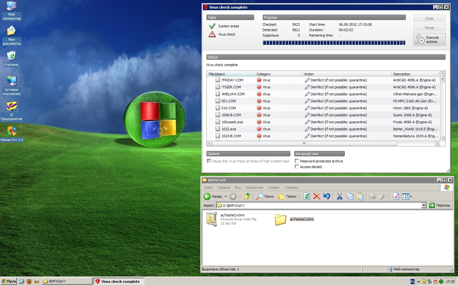Open the Сервис menu
This screenshot has width=458, height=286.
[274, 187]
